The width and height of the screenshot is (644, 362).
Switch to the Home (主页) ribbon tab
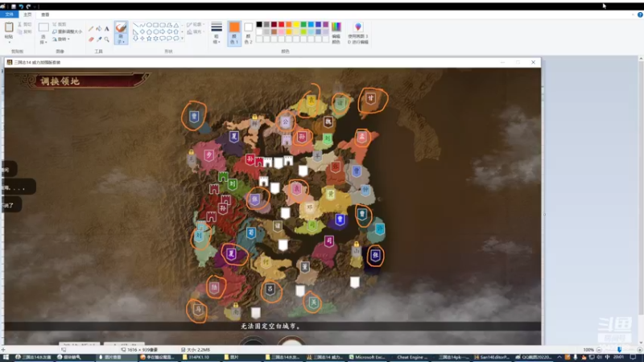point(27,14)
